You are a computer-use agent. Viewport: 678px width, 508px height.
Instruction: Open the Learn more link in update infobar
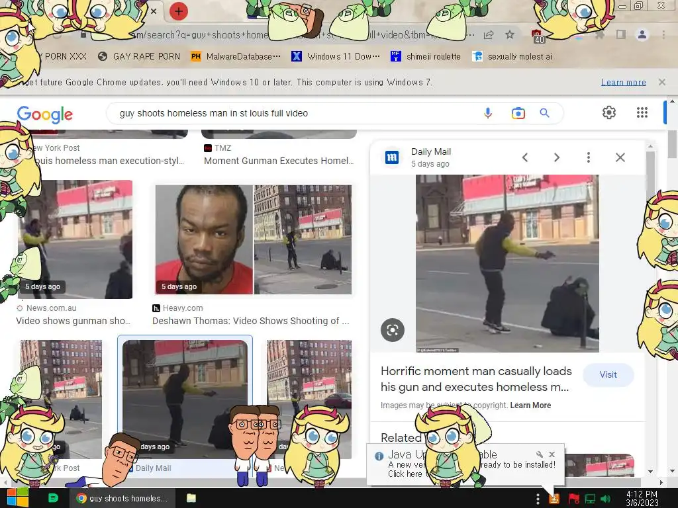pyautogui.click(x=624, y=82)
